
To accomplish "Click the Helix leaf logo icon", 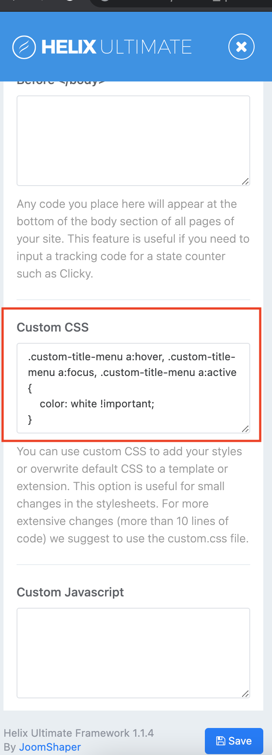I will [24, 47].
